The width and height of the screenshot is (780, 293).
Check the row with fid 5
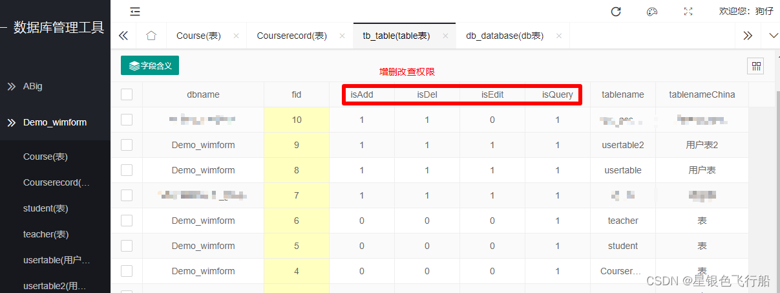pos(127,246)
